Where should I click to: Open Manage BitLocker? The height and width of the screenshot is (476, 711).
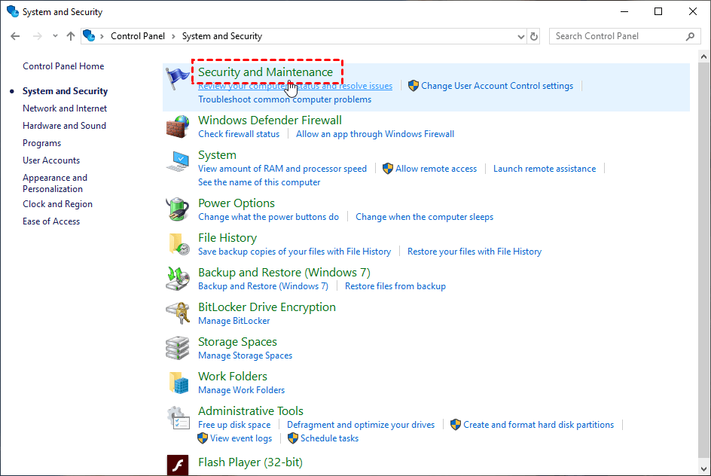pos(234,321)
